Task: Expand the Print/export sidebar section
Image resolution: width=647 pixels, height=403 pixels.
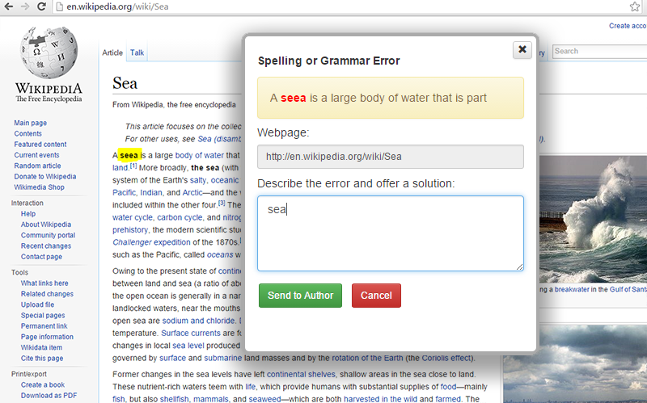Action: (x=27, y=374)
